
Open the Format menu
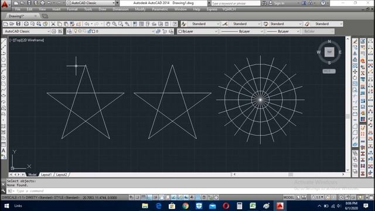coord(72,9)
